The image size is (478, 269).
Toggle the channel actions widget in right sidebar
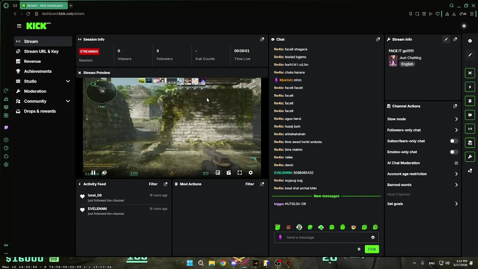click(470, 143)
